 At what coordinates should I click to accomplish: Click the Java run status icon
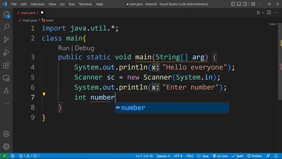coord(13,156)
